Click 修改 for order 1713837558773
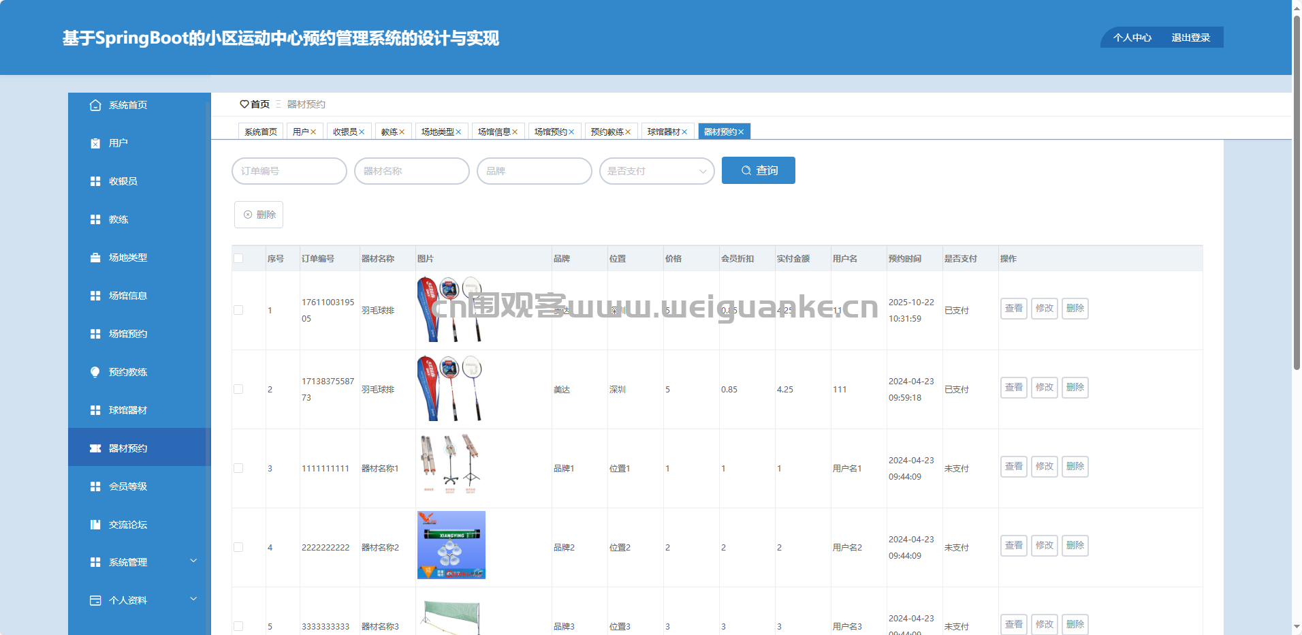 click(x=1045, y=388)
